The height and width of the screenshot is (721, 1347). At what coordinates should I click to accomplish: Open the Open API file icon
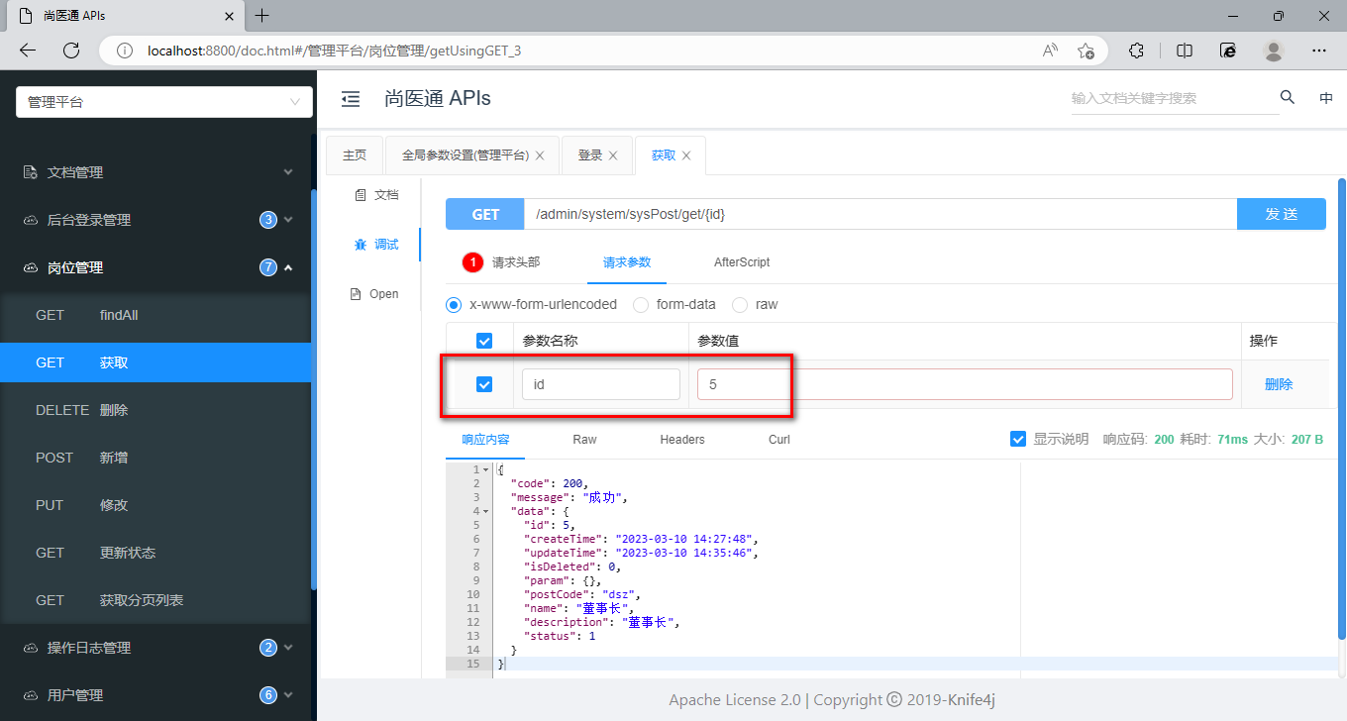point(356,294)
